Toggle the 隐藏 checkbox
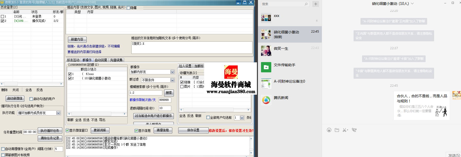461x157 pixels. pyautogui.click(x=128, y=8)
